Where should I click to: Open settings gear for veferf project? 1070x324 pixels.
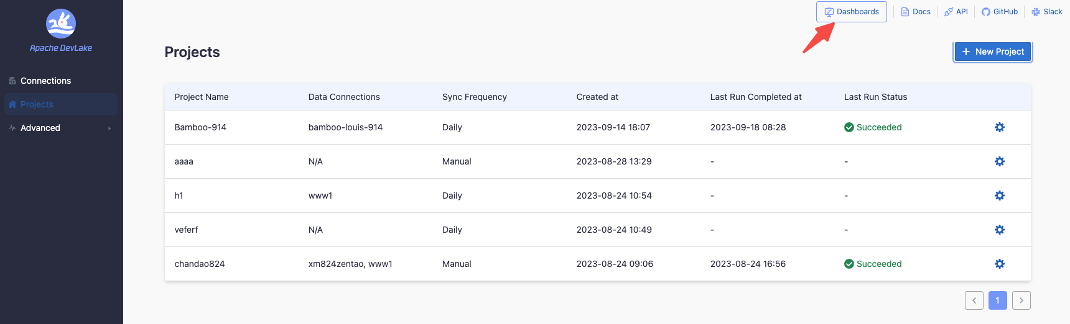coord(999,230)
